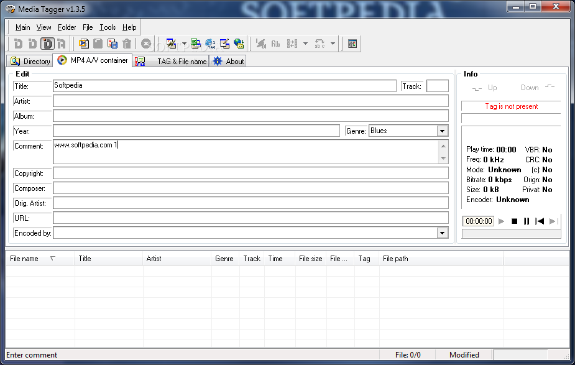Click the 00:00:00 playback time field

479,221
